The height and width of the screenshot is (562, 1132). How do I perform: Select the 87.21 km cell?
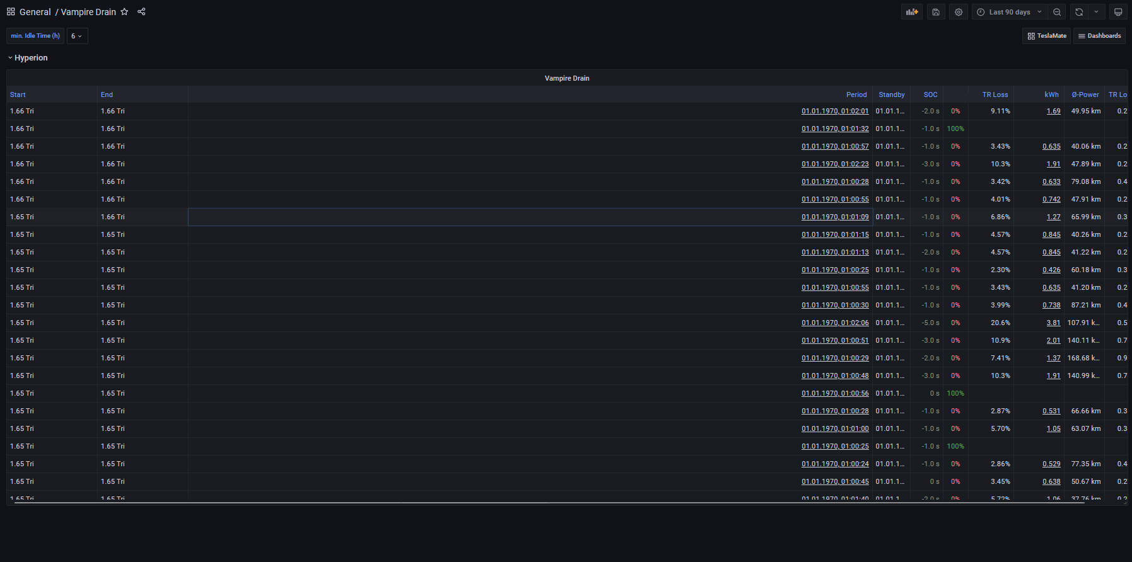[1085, 305]
